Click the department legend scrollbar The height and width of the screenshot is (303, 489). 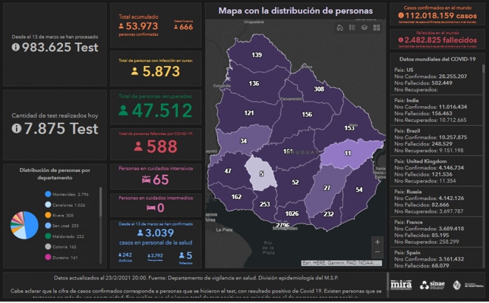pyautogui.click(x=101, y=202)
